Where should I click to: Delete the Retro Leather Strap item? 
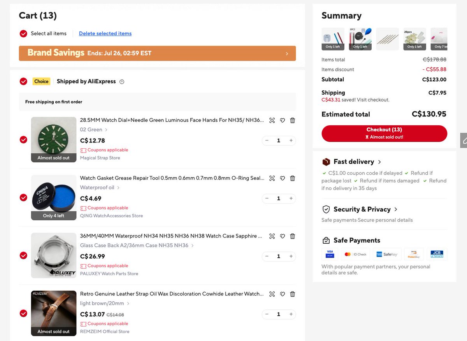[x=293, y=294]
